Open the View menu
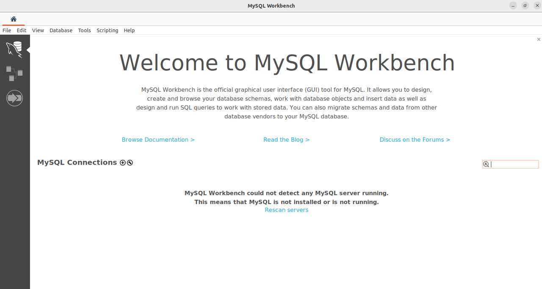The width and height of the screenshot is (542, 289). (38, 30)
